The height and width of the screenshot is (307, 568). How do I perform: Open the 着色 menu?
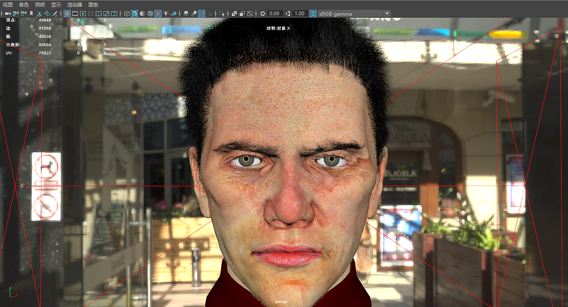pyautogui.click(x=24, y=4)
